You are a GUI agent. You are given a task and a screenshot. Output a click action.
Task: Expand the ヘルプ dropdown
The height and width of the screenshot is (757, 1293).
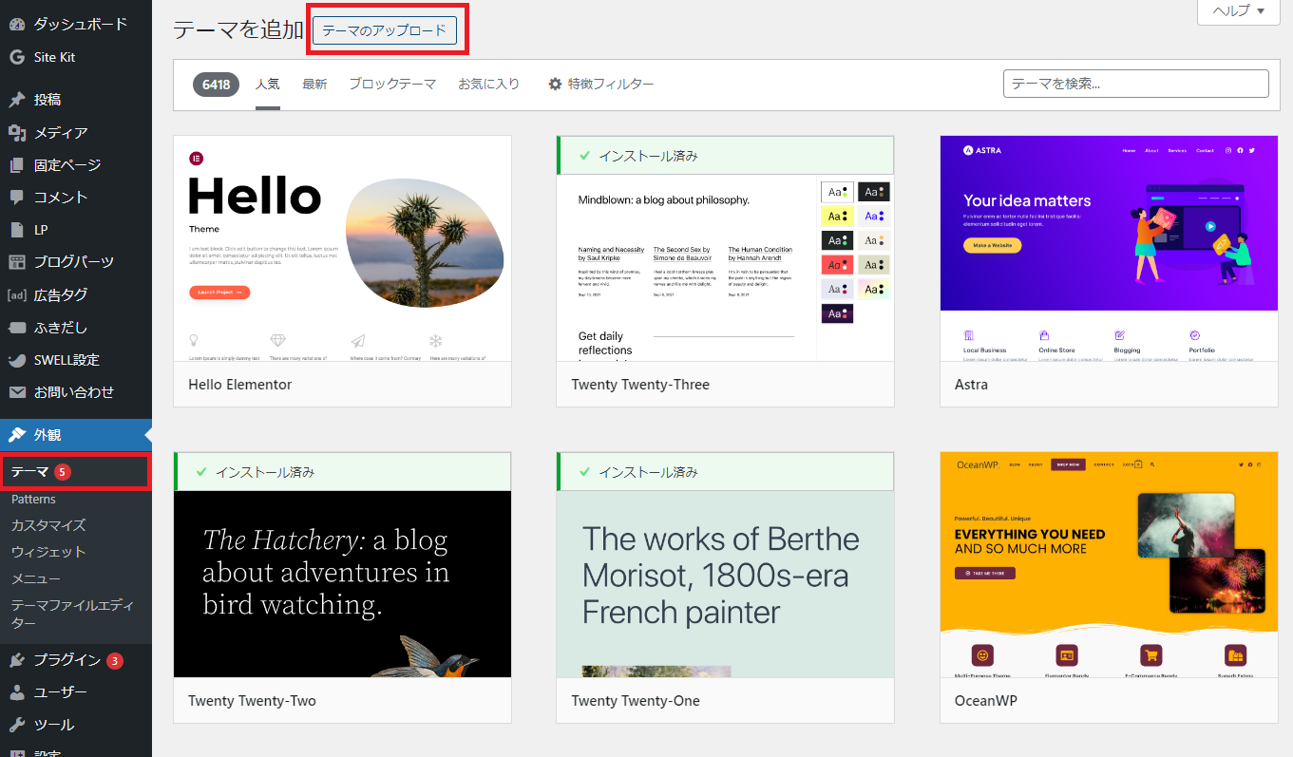point(1238,11)
